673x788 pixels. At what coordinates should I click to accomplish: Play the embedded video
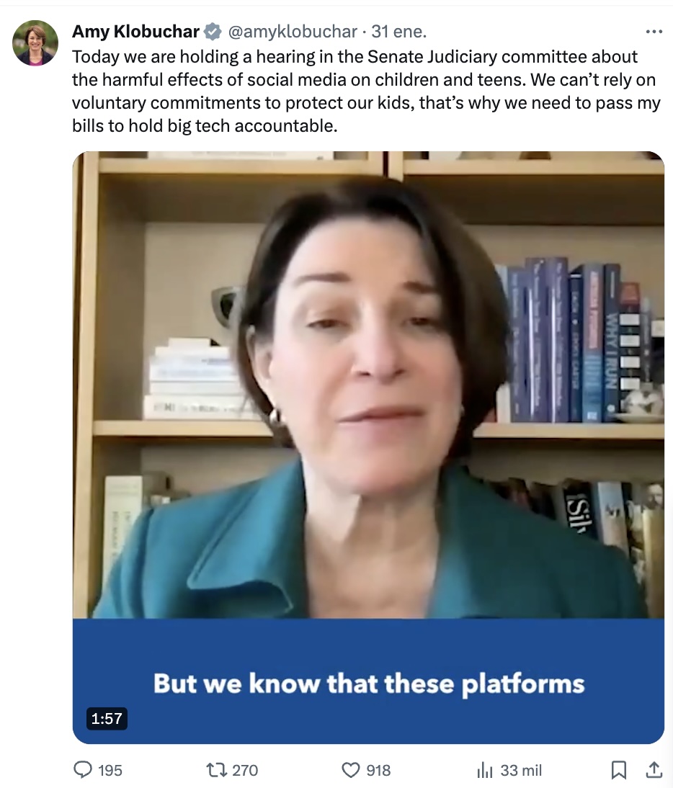tap(368, 447)
